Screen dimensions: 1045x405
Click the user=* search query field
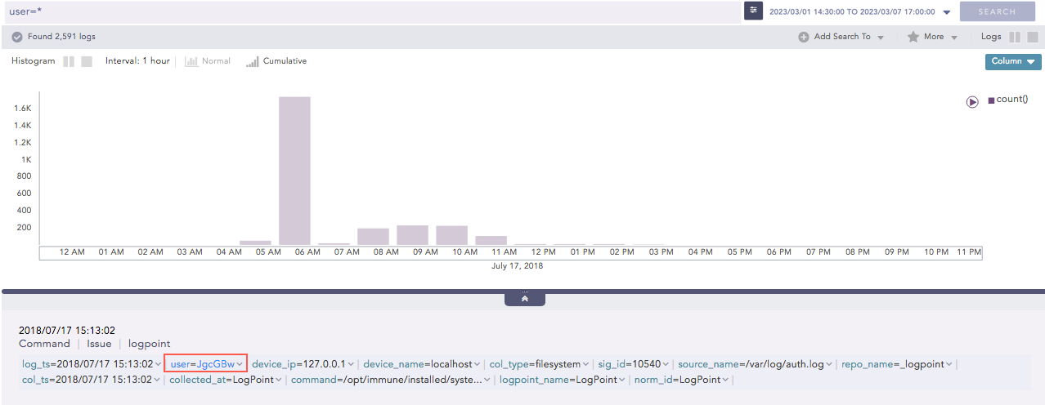368,11
